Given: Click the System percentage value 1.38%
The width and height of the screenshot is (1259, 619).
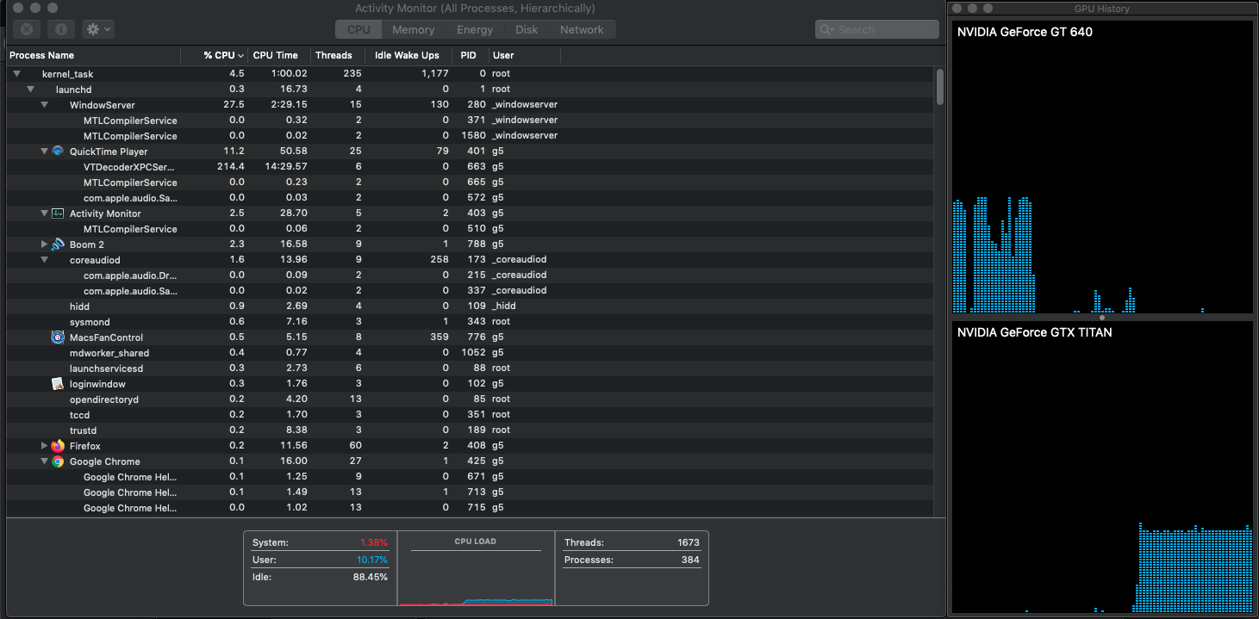Looking at the screenshot, I should (x=374, y=543).
